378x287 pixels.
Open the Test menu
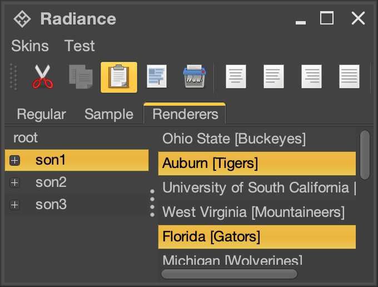[x=79, y=46]
